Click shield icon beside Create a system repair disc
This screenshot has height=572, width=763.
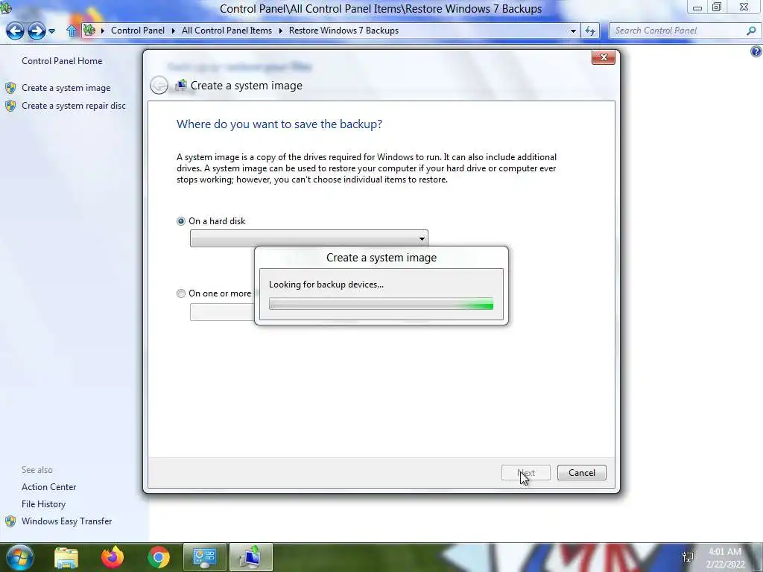tap(10, 106)
